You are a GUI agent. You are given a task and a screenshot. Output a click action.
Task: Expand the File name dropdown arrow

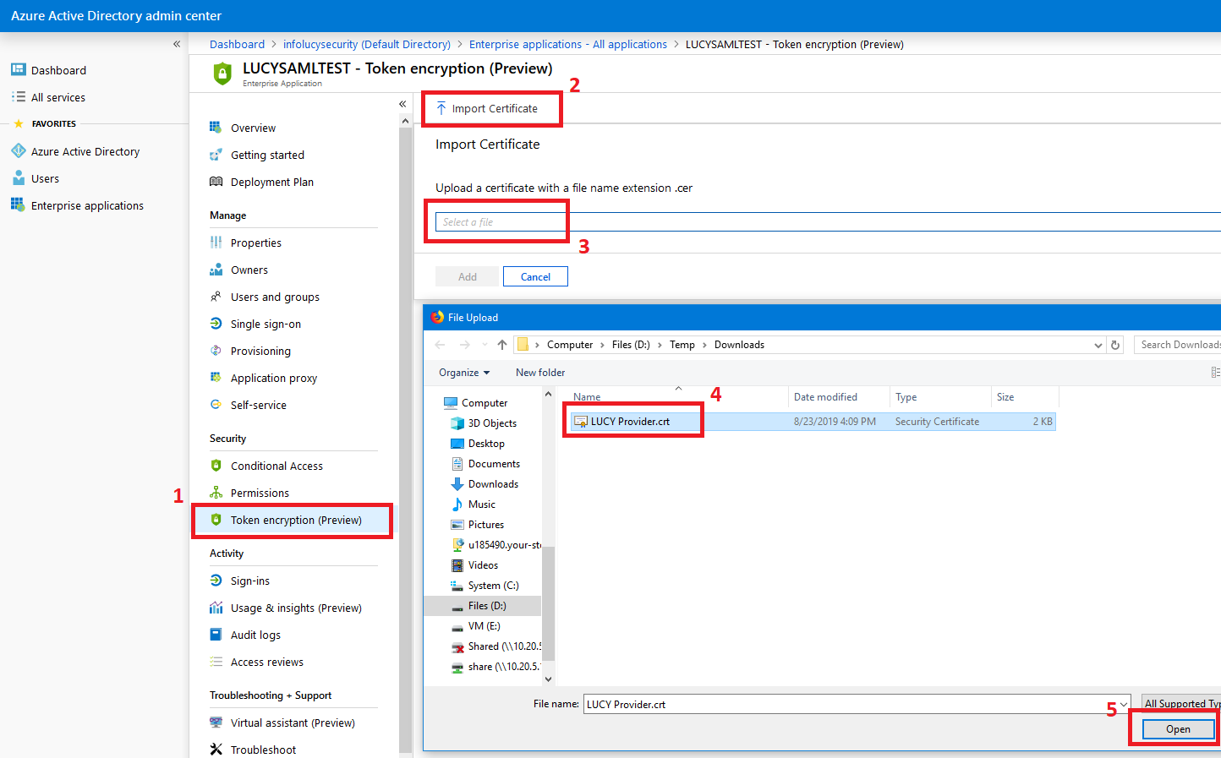tap(1123, 704)
